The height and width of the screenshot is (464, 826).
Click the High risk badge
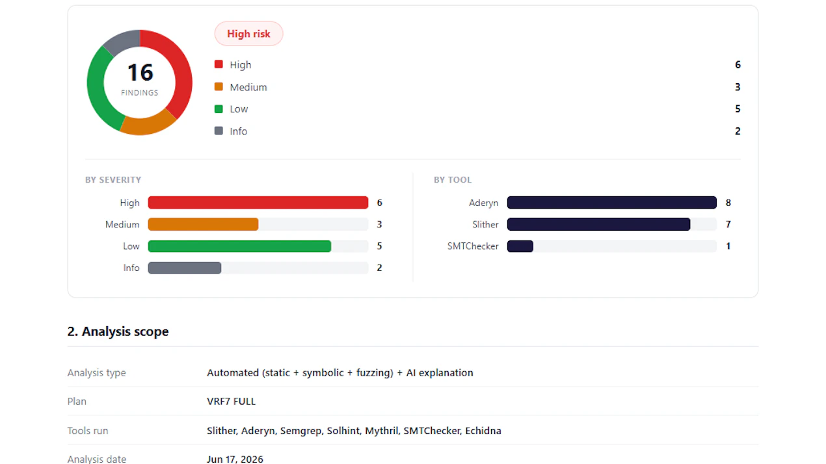click(248, 34)
